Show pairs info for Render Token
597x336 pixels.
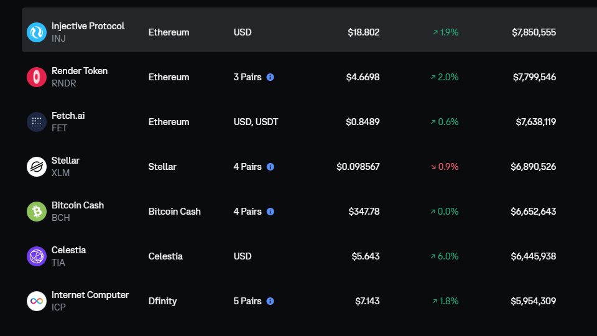click(x=270, y=77)
